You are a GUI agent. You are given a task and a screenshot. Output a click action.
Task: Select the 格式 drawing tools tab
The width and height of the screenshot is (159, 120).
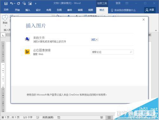click(102, 10)
